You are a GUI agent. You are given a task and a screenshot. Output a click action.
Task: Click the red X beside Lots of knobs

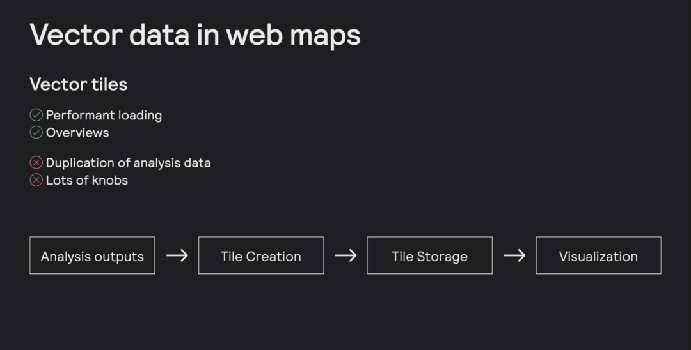(36, 180)
